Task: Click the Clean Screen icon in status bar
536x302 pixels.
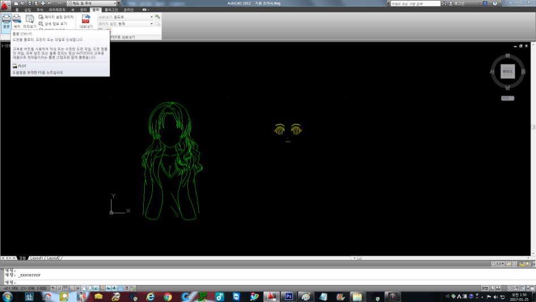Action: (x=533, y=288)
